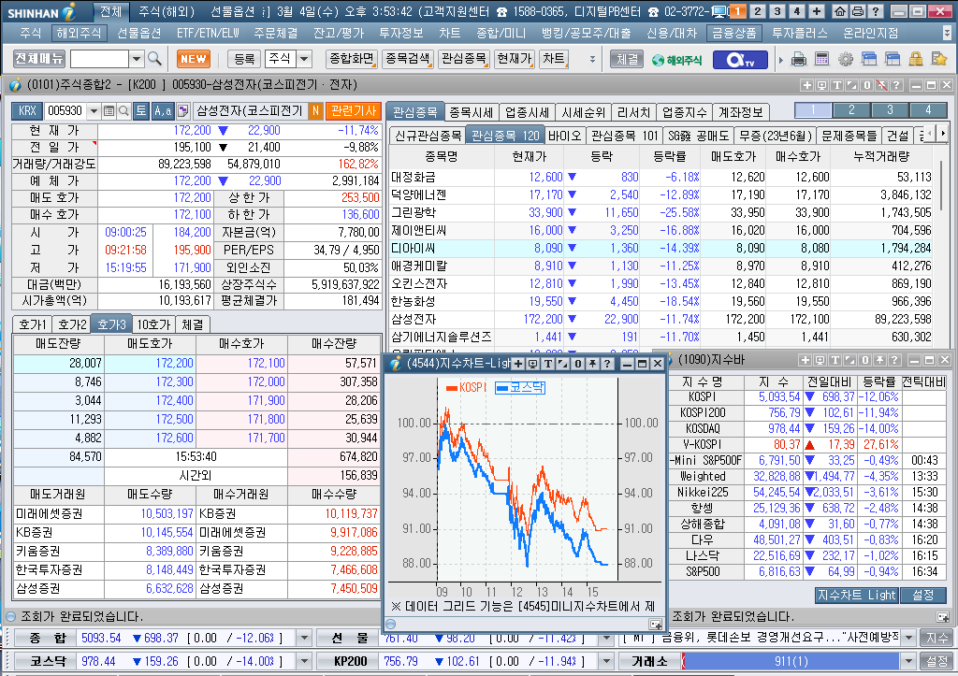Viewport: 958px width, 676px height.
Task: Click the orange NEW badge button
Action: pos(194,59)
